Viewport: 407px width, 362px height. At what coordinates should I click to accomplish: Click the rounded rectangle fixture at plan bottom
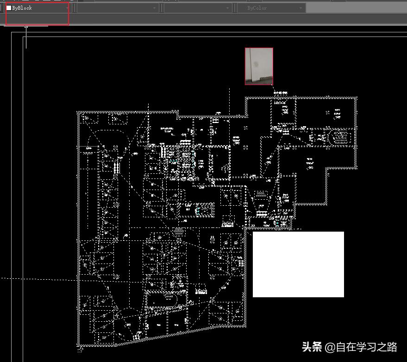click(162, 300)
